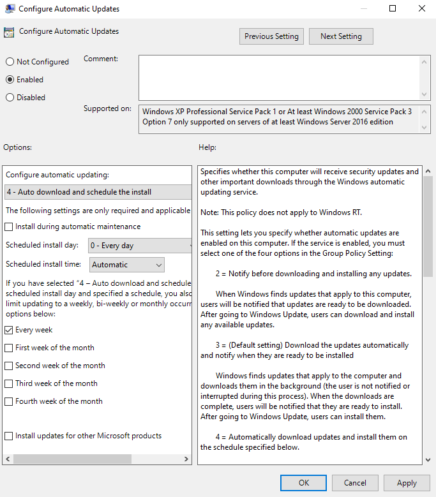This screenshot has height=497, width=436.
Task: Open the Scheduled install day dropdown
Action: click(x=140, y=246)
